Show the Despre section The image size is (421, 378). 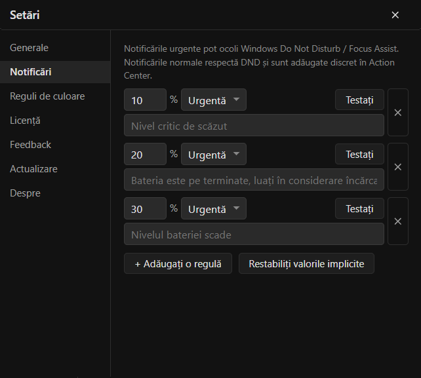point(55,193)
